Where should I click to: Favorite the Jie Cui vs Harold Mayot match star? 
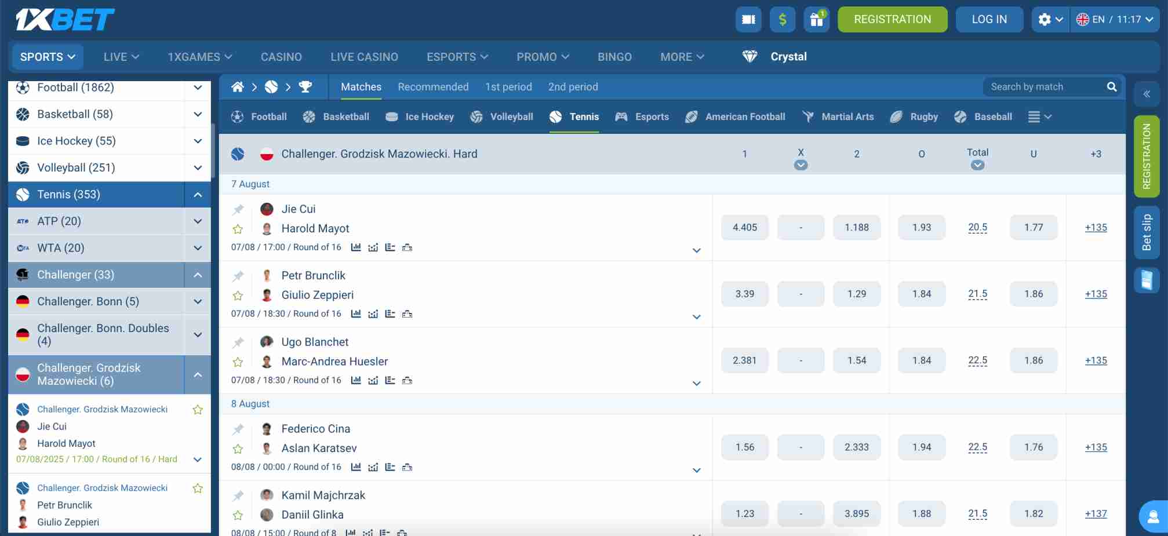tap(238, 229)
